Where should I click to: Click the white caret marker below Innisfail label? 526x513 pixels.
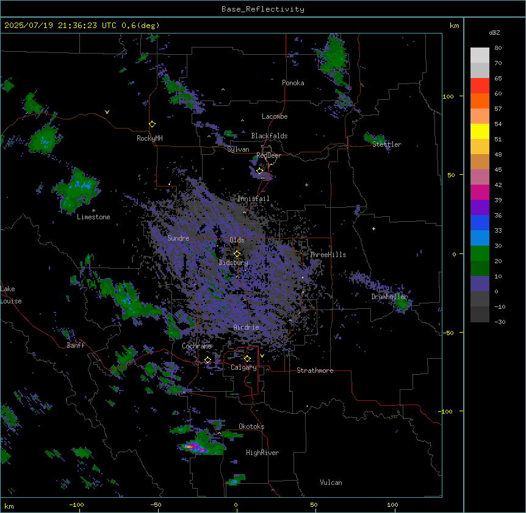pyautogui.click(x=244, y=212)
